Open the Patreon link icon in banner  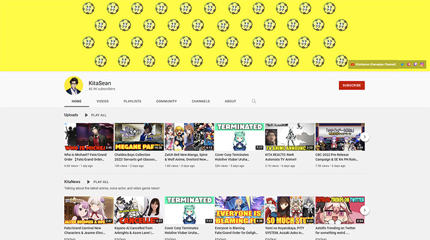pyautogui.click(x=409, y=64)
